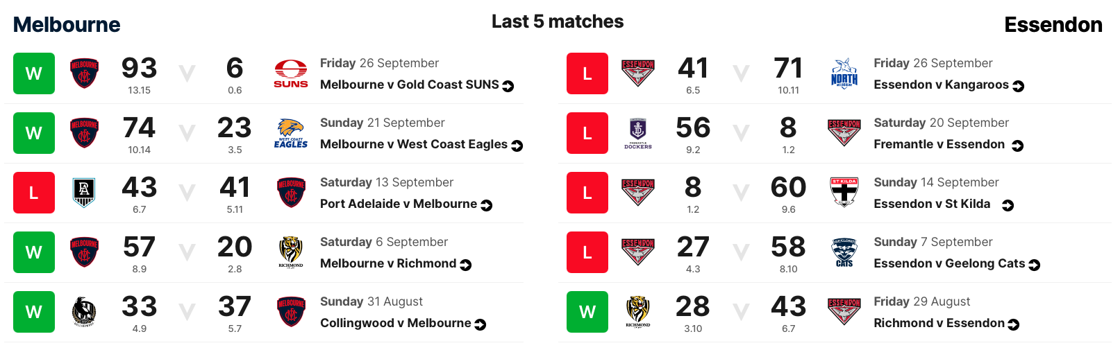This screenshot has height=350, width=1120.
Task: Open Melbourne v Gold Coast SUNS match
Action: click(409, 85)
